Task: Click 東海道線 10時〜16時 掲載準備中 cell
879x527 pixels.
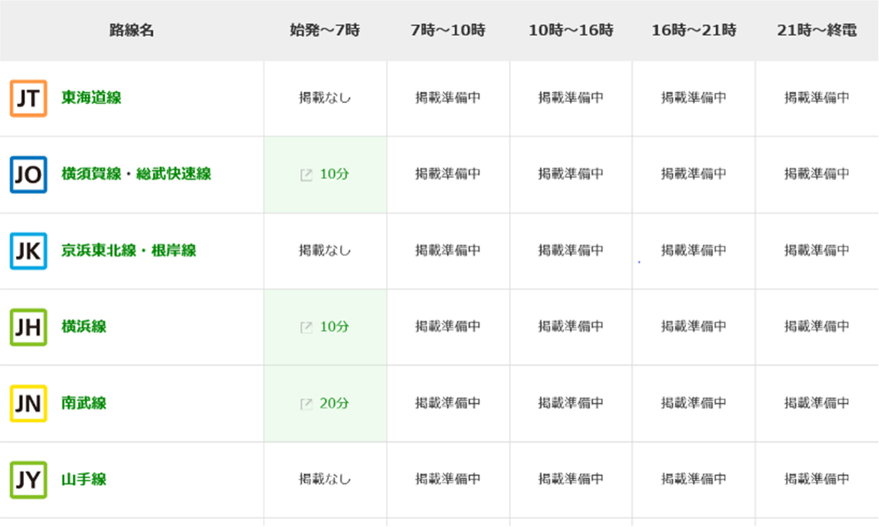Action: (x=571, y=98)
